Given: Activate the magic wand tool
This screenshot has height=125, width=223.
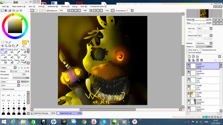Looking at the screenshot, I should click(10, 42).
